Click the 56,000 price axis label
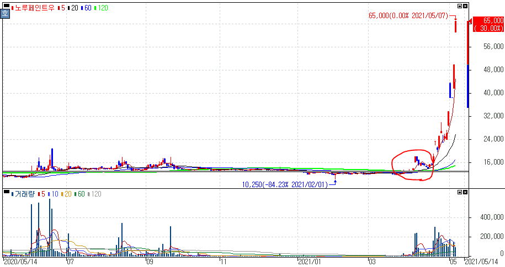 pos(493,47)
